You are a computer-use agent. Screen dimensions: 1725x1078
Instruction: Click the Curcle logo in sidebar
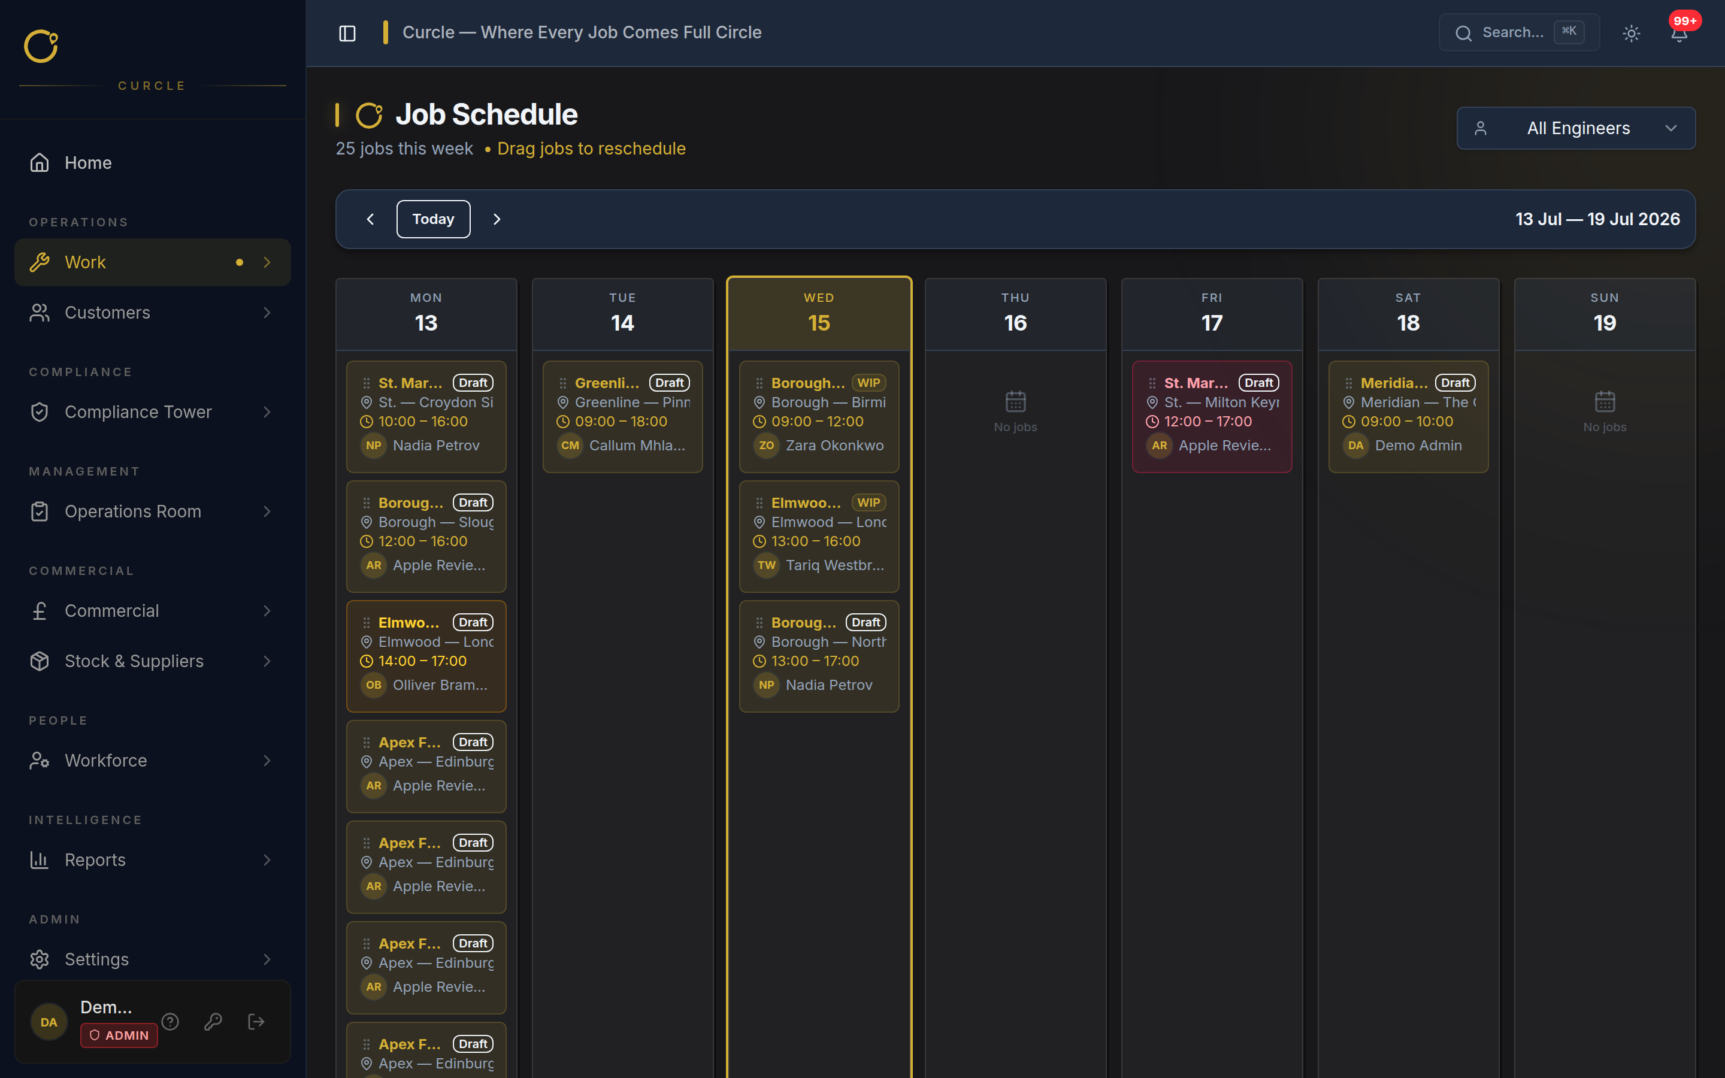pos(41,46)
